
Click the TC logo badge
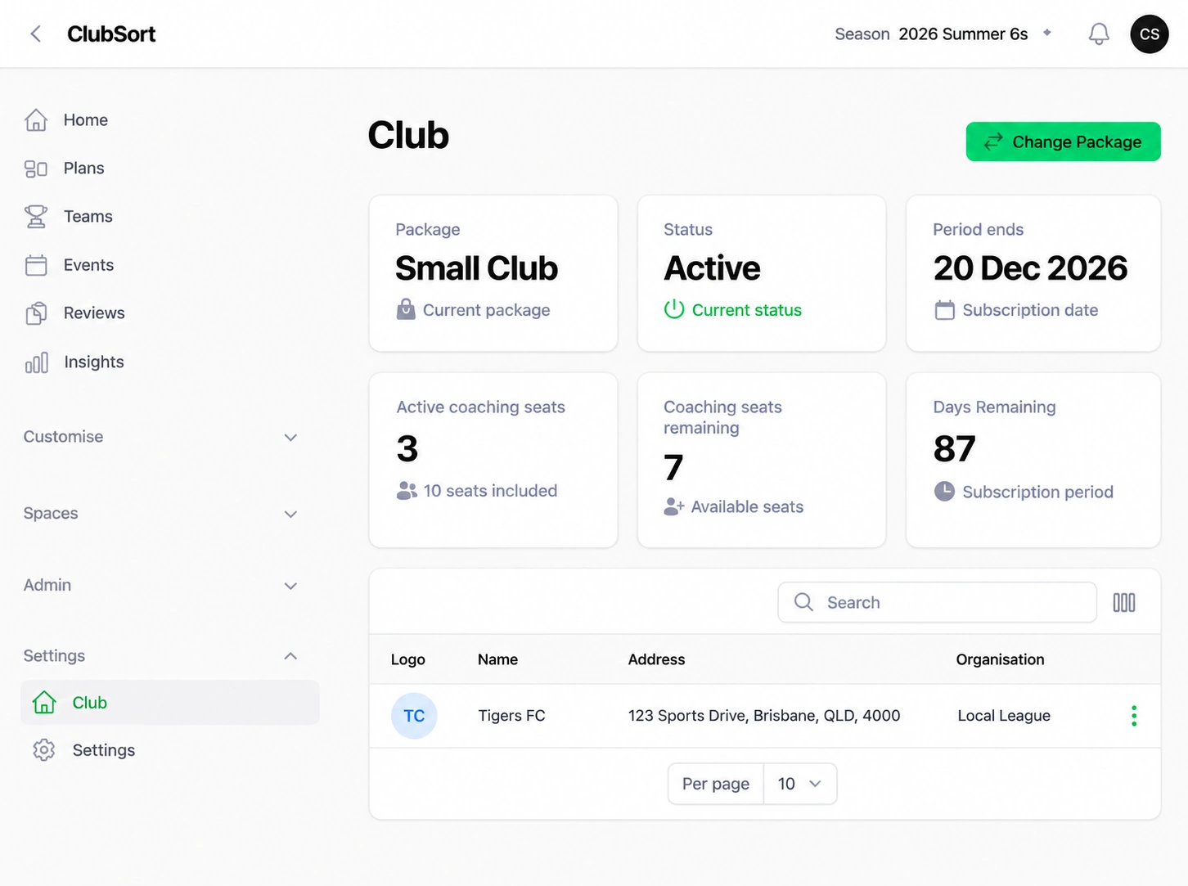click(414, 716)
